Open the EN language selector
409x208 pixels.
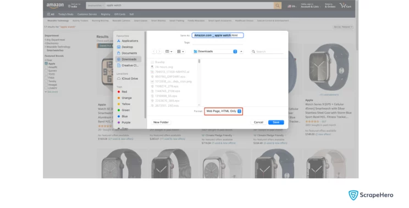point(292,6)
